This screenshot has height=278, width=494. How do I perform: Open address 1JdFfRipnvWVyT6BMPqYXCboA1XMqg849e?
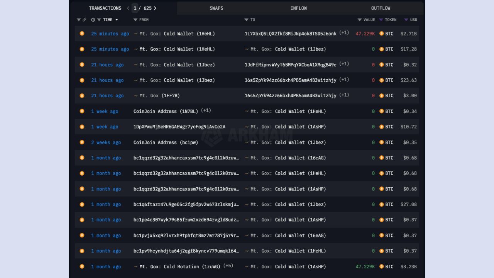coord(290,65)
